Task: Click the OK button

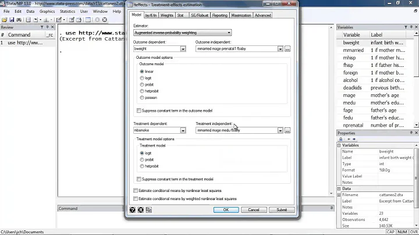Action: pyautogui.click(x=226, y=210)
